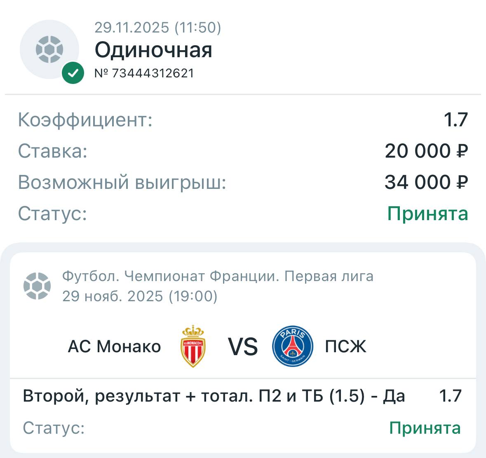Click the stake amount 20 000 ₽

point(426,151)
